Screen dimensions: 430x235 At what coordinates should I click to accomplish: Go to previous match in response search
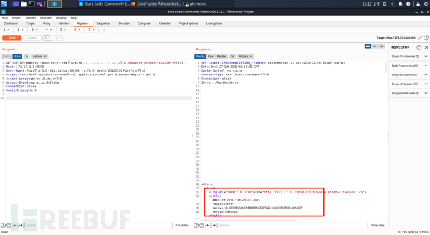coord(208,225)
